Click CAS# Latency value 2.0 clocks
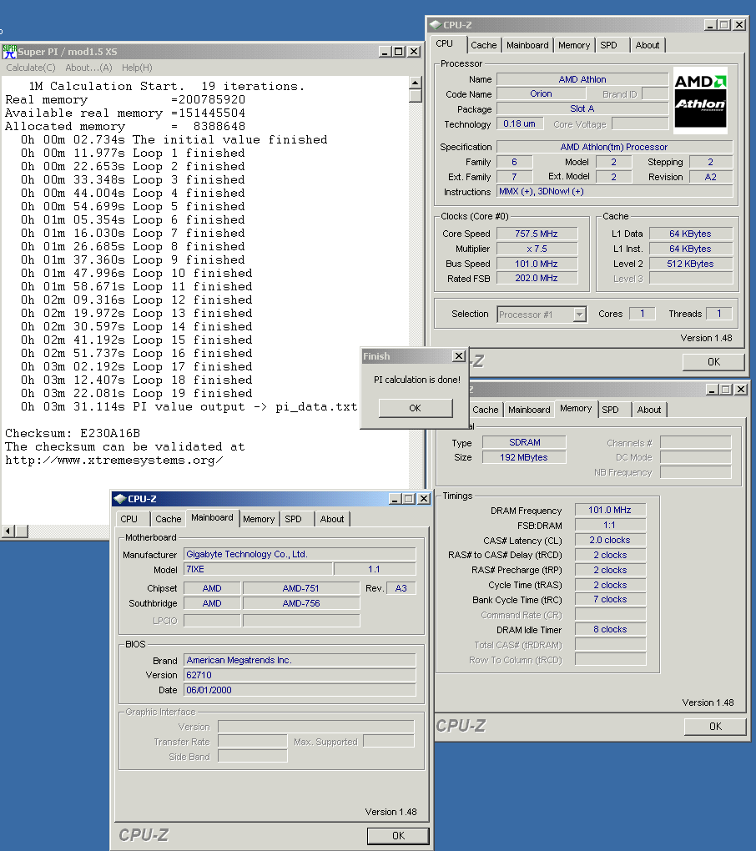 tap(610, 540)
